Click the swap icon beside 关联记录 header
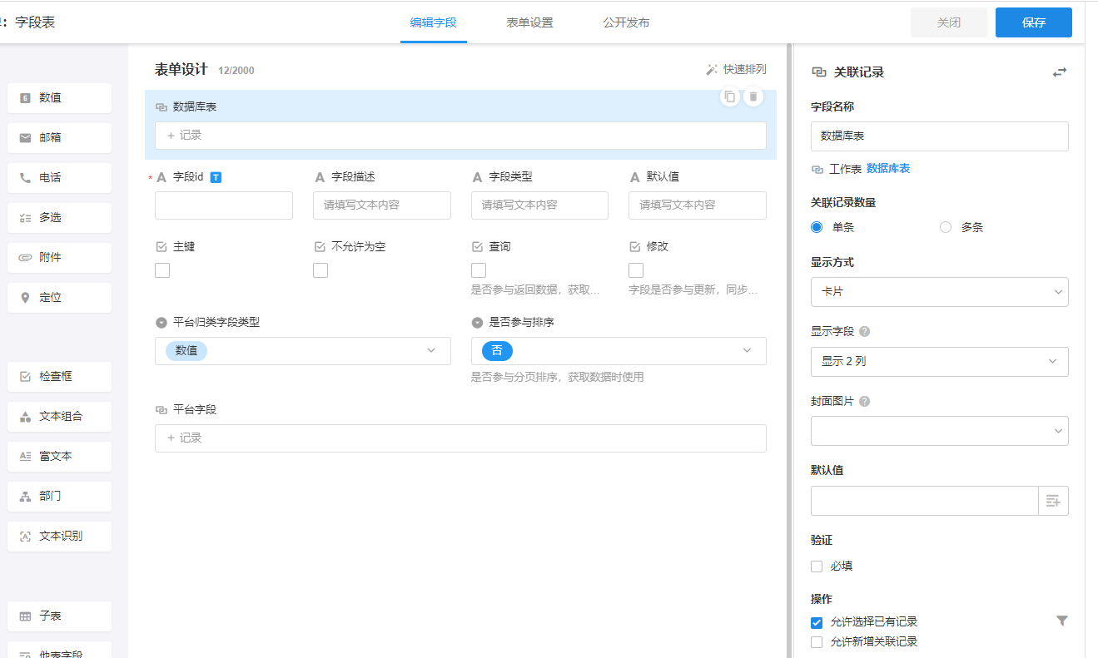This screenshot has height=658, width=1098. point(1059,72)
